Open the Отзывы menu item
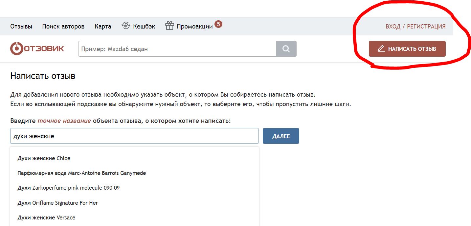Screen dimensions: 471x226 pos(21,27)
